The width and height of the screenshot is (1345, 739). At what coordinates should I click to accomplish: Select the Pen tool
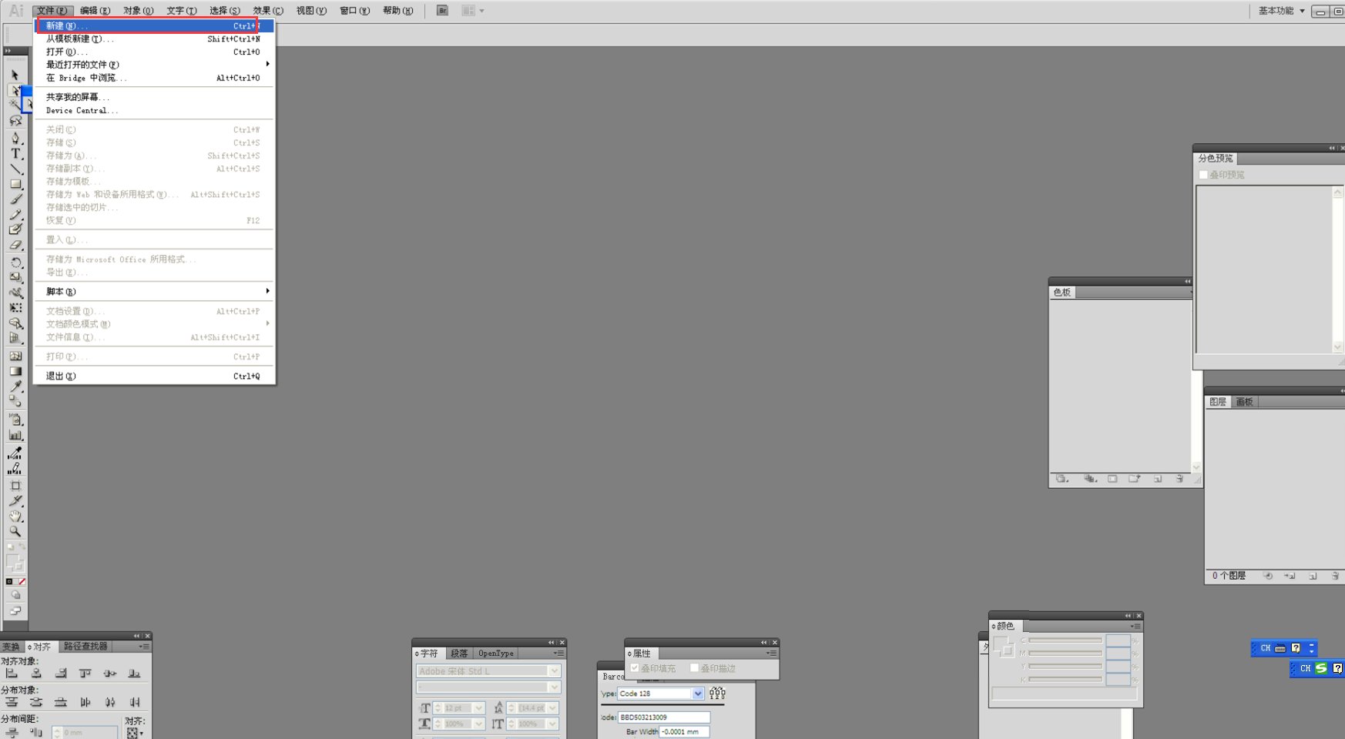click(15, 139)
